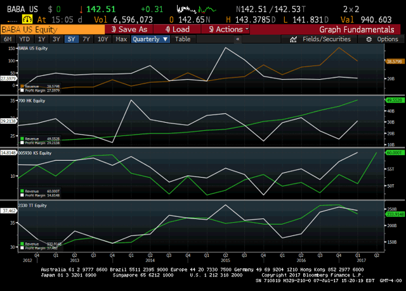
Task: Click white Profit Margin swatch in BABA legend
Action: pyautogui.click(x=22, y=90)
